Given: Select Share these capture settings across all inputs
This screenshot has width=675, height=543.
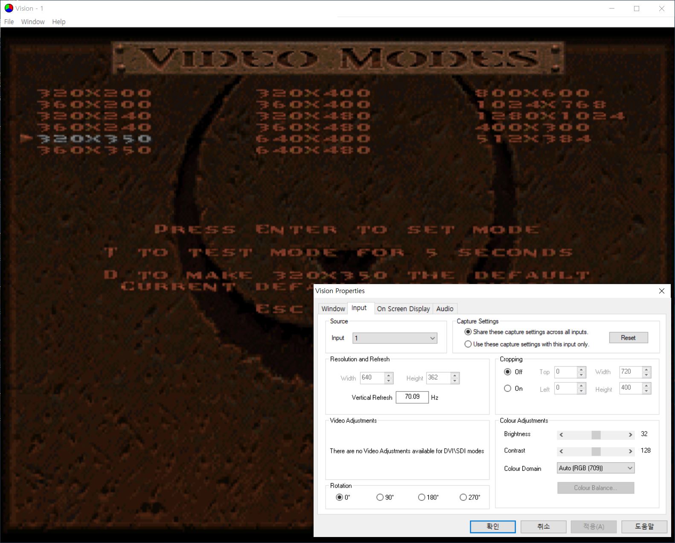Looking at the screenshot, I should coord(468,332).
